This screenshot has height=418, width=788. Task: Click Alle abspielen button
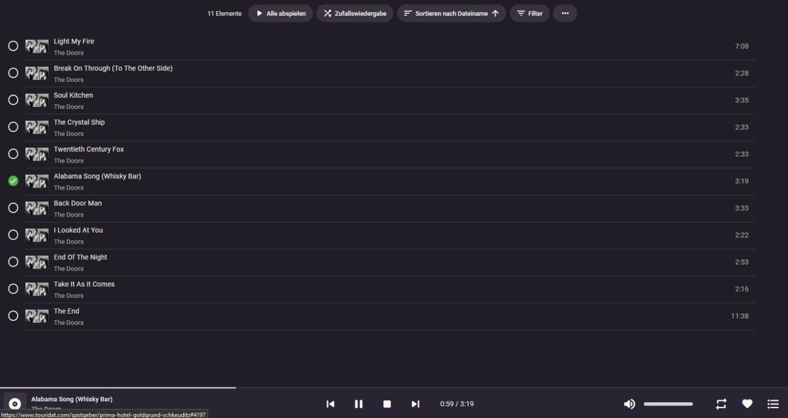[280, 13]
